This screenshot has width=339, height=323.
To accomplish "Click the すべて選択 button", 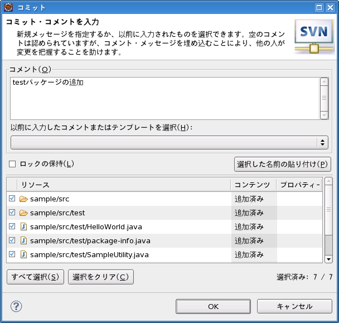I will 35,277.
